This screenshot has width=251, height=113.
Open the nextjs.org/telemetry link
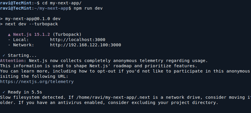(37, 82)
